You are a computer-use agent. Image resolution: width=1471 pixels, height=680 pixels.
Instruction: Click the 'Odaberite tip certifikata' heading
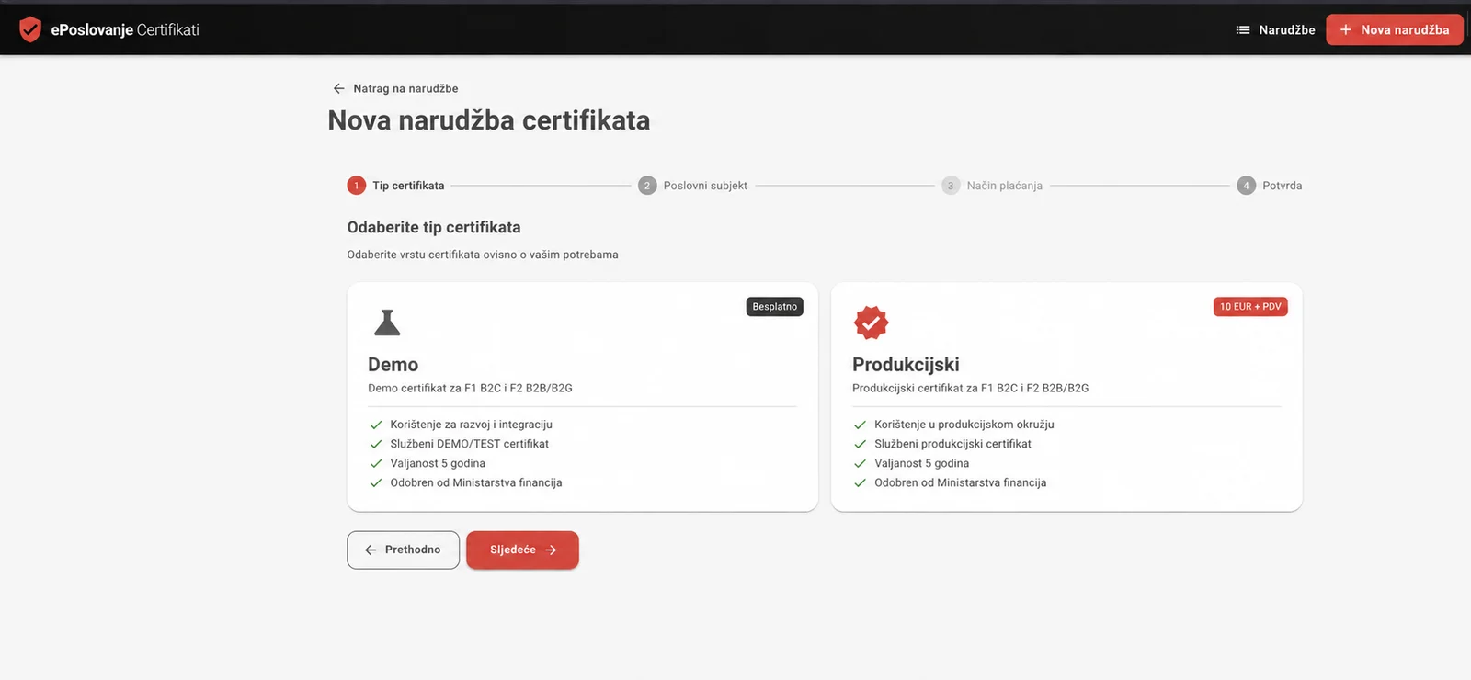pyautogui.click(x=434, y=227)
